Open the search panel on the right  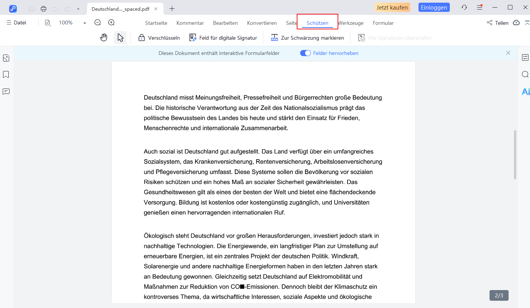tap(525, 74)
